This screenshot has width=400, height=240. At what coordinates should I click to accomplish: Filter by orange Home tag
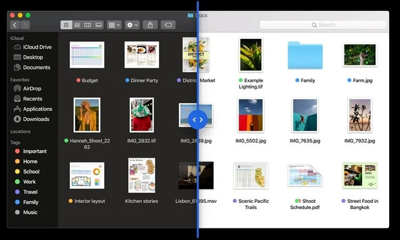tap(26, 162)
